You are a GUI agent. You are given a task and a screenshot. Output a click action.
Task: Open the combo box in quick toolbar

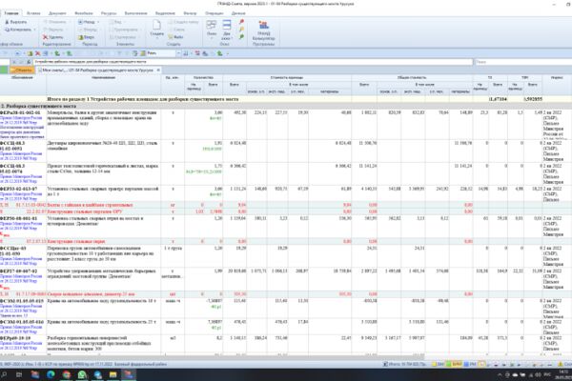point(163,53)
